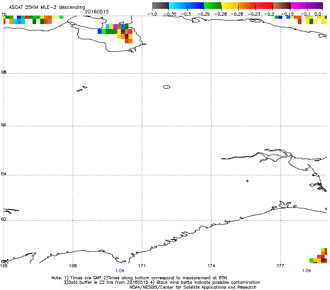330x290 pixels.
Task: Click the 'Times are GMT' note line
Action: click(139, 278)
